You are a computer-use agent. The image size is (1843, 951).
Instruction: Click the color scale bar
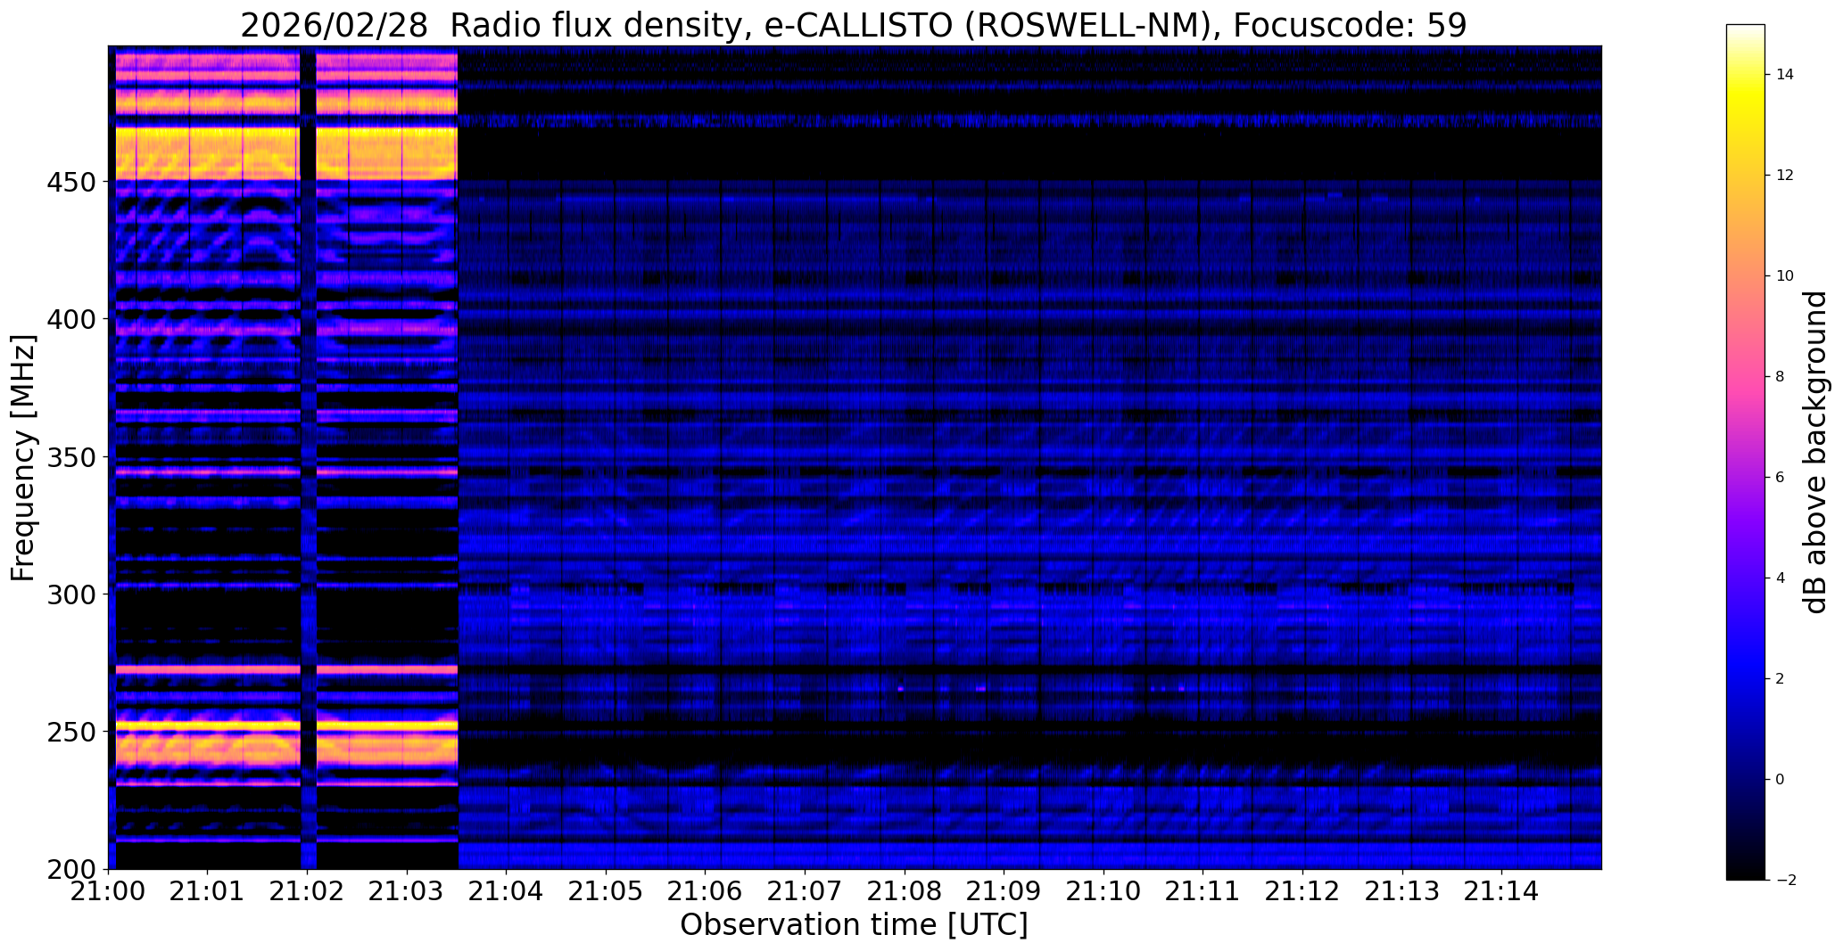1745,452
